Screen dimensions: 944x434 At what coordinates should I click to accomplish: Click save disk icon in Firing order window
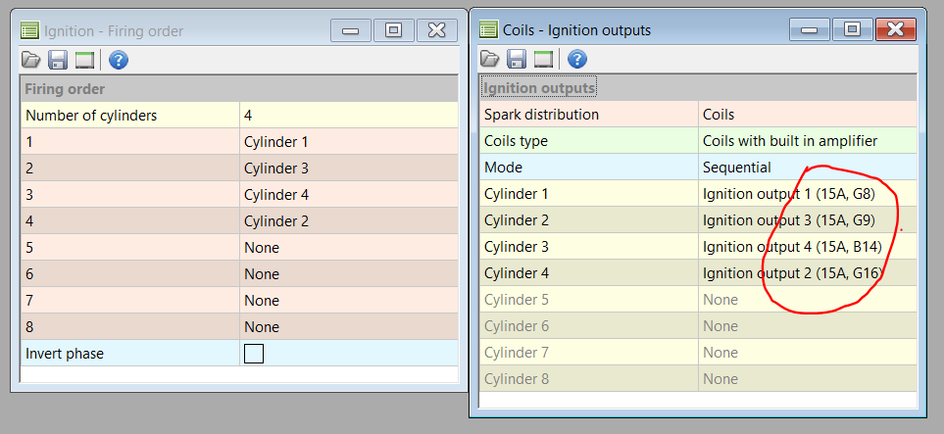point(58,61)
